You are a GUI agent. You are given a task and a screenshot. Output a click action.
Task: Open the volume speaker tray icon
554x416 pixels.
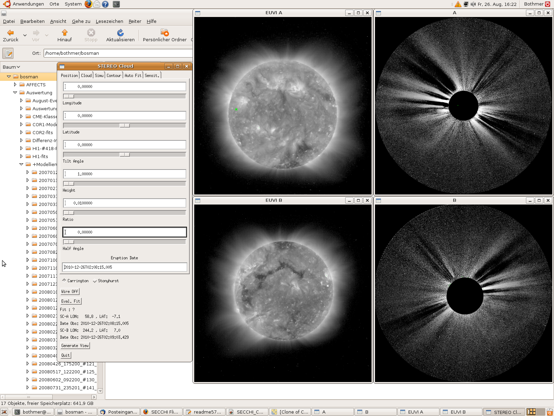[x=473, y=4]
